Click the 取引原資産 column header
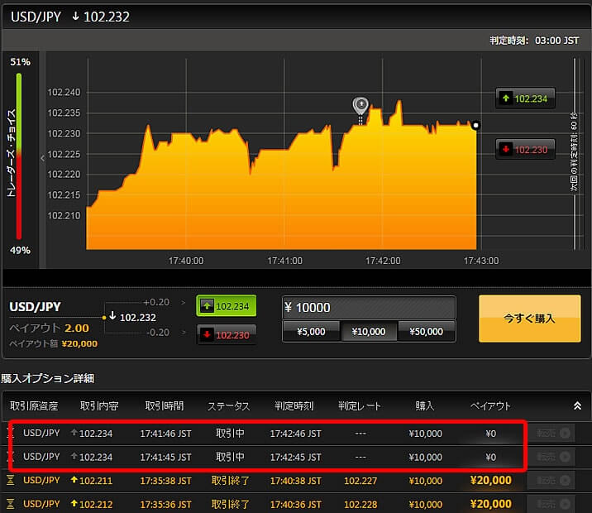The image size is (592, 513). tap(34, 406)
